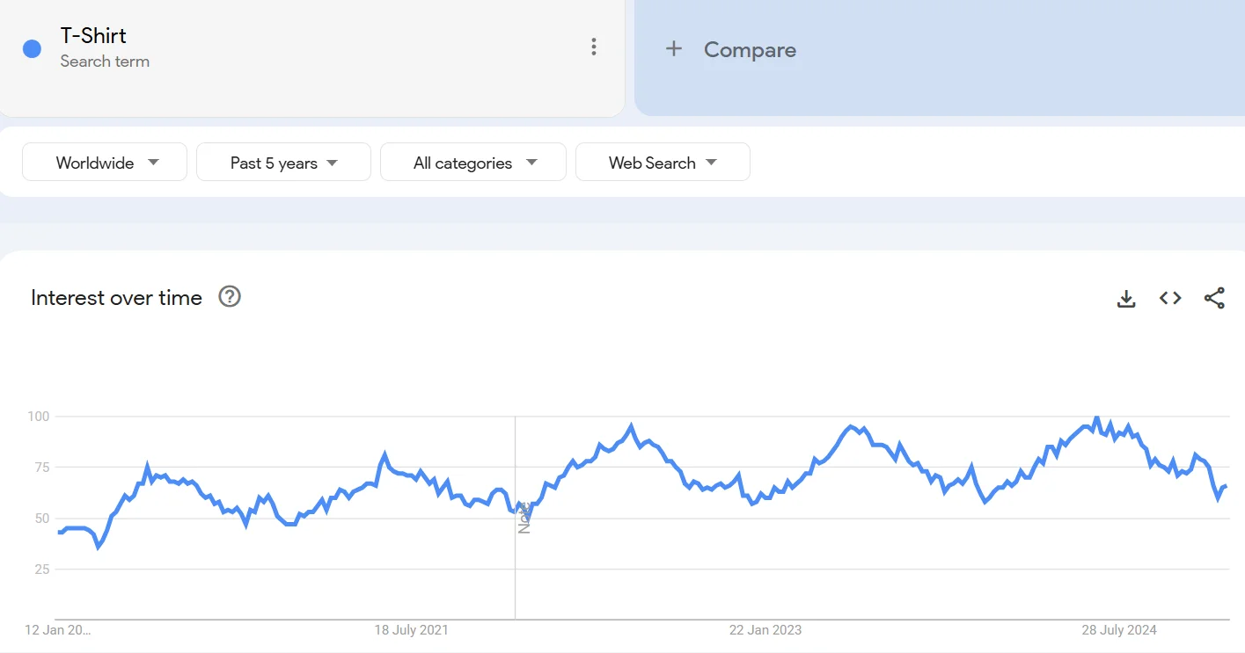Open the three-dot menu for T-Shirt
This screenshot has height=653, width=1245.
594,47
